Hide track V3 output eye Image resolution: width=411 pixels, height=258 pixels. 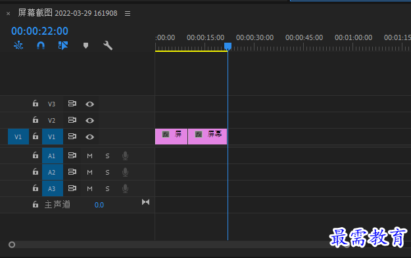coord(89,104)
